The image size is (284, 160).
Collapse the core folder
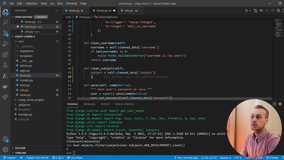36,41
